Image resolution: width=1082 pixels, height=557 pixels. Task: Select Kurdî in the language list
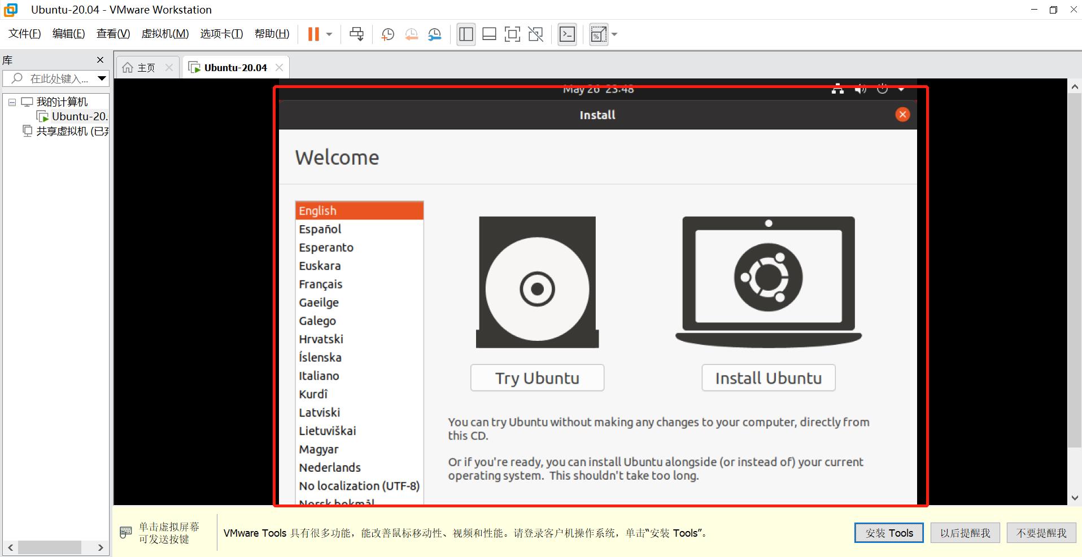click(359, 394)
